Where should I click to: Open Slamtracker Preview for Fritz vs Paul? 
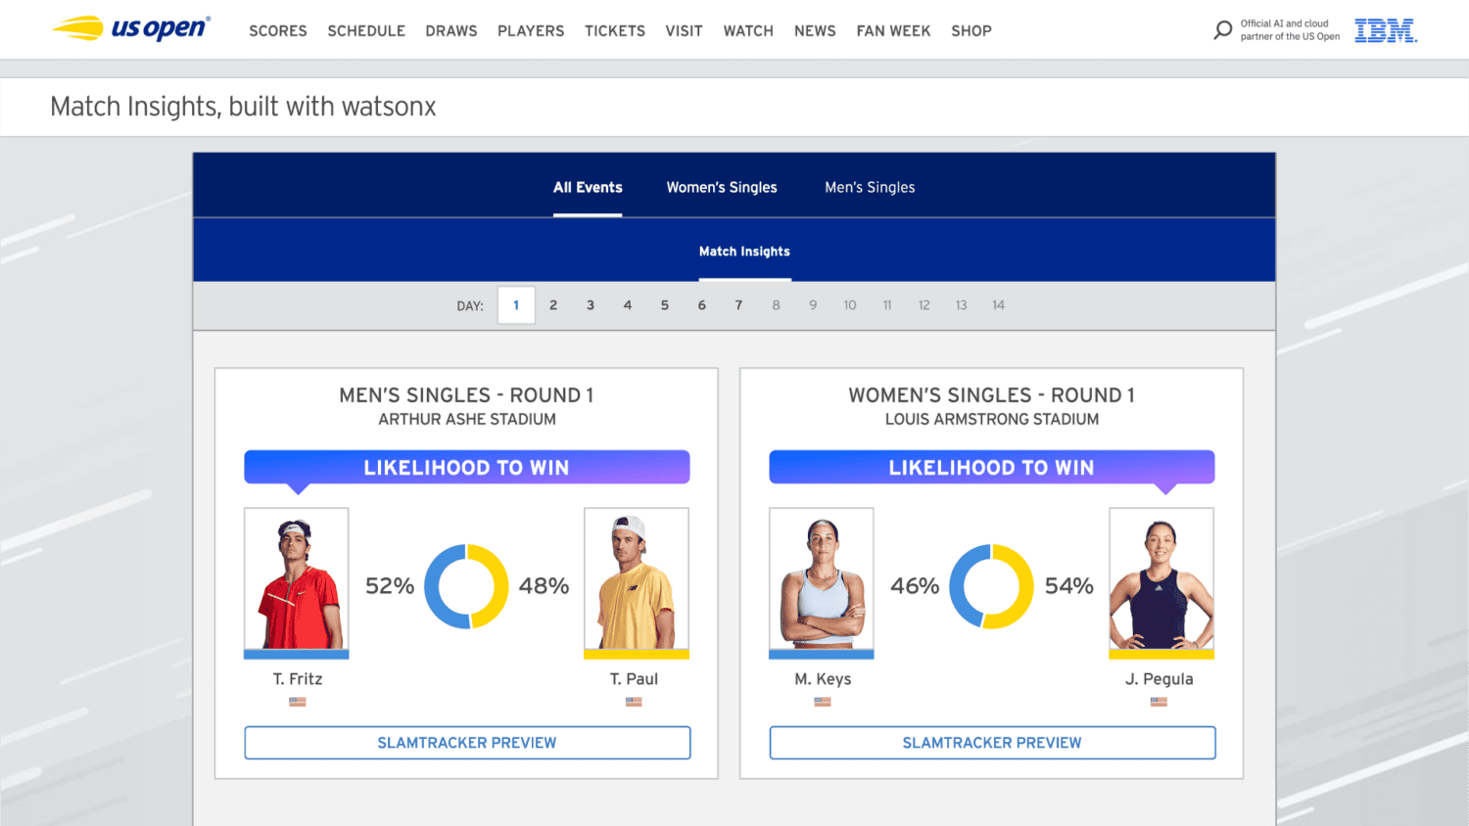(x=467, y=743)
